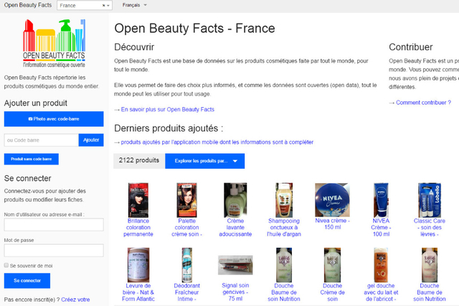Open gel douche lait abricot thumbnail
This screenshot has height=306, width=459.
381,265
